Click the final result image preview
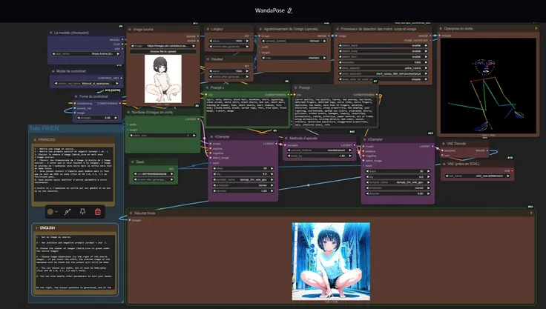 pyautogui.click(x=331, y=262)
